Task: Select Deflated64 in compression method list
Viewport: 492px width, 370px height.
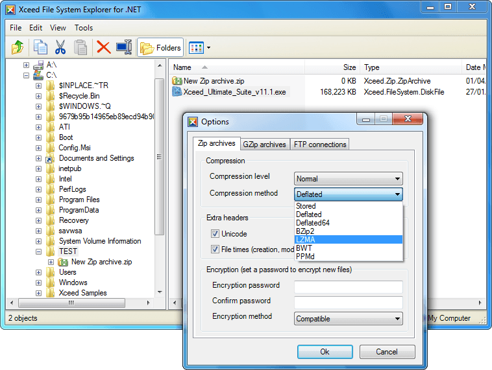Action: 349,223
